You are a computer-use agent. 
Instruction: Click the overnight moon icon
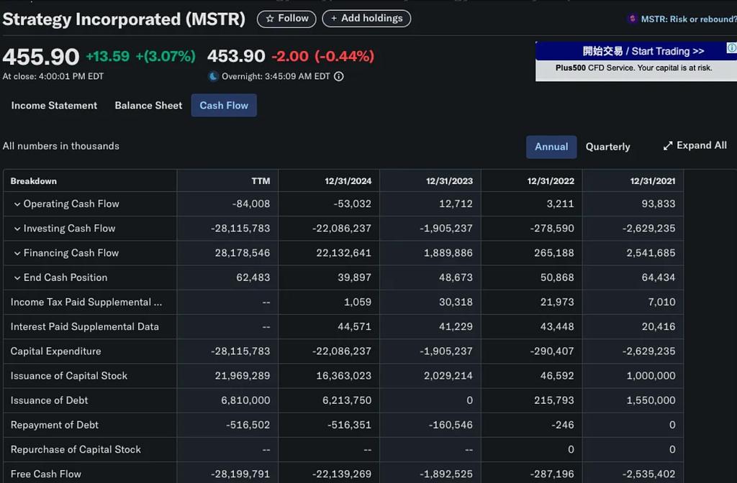point(213,76)
